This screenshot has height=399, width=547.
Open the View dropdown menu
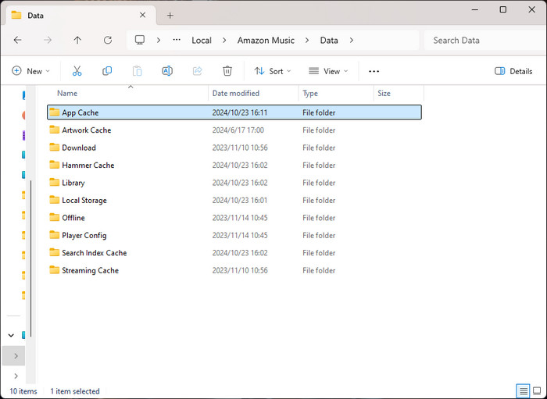pyautogui.click(x=328, y=71)
